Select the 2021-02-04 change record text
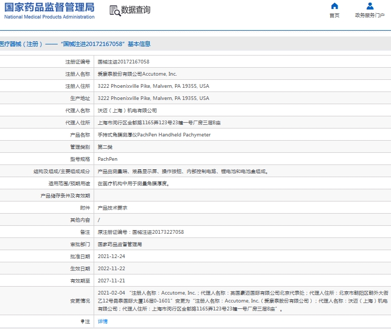This screenshot has height=330, width=391. click(243, 301)
